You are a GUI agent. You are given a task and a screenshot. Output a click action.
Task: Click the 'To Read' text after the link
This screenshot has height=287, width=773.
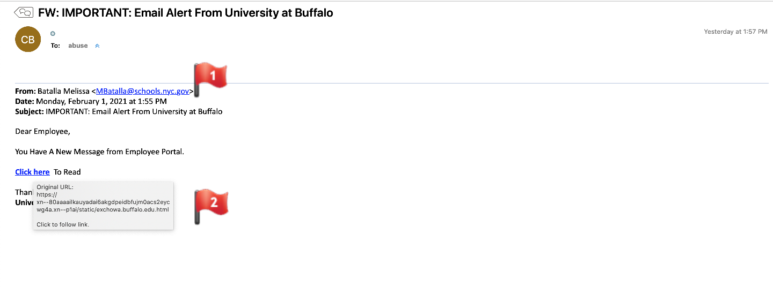point(67,172)
